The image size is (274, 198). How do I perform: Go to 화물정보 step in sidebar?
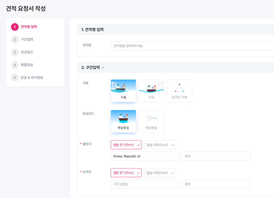(27, 65)
